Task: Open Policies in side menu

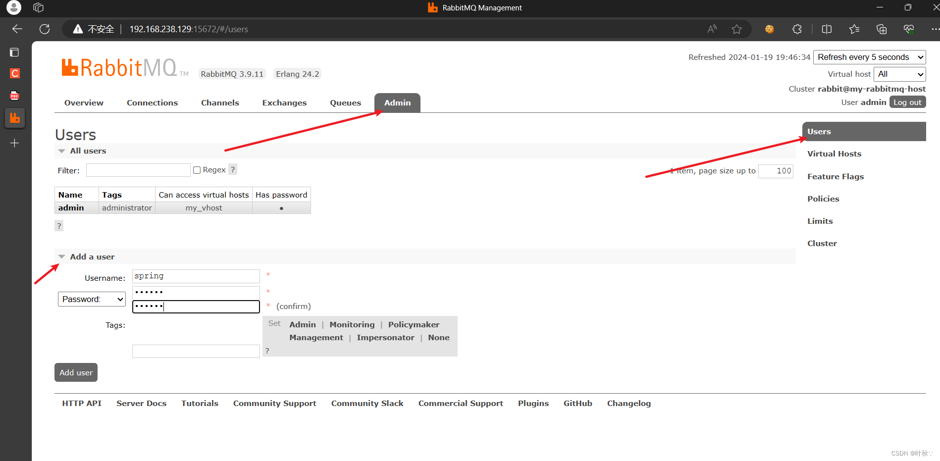Action: coord(823,199)
